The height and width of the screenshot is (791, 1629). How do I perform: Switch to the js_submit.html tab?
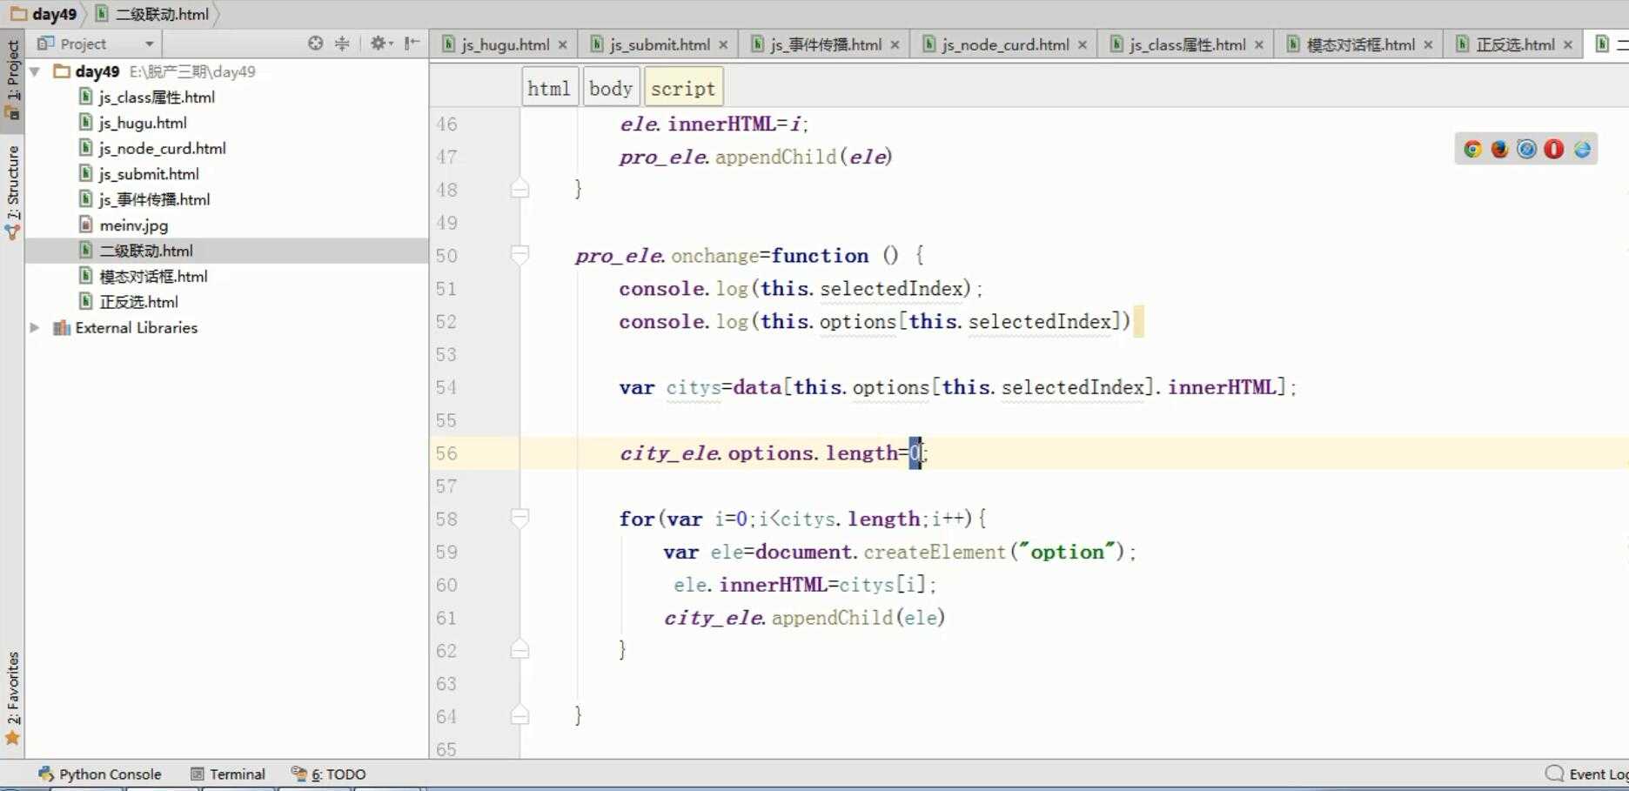pos(659,44)
